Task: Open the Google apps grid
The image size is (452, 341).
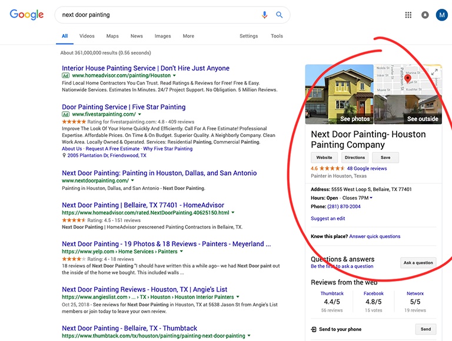Action: 408,15
